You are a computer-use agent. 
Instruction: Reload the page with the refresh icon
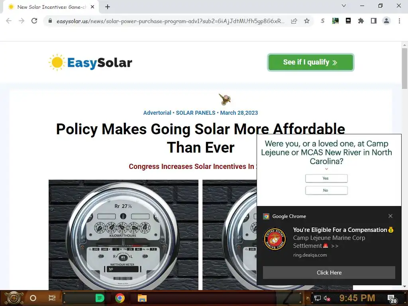(x=34, y=21)
